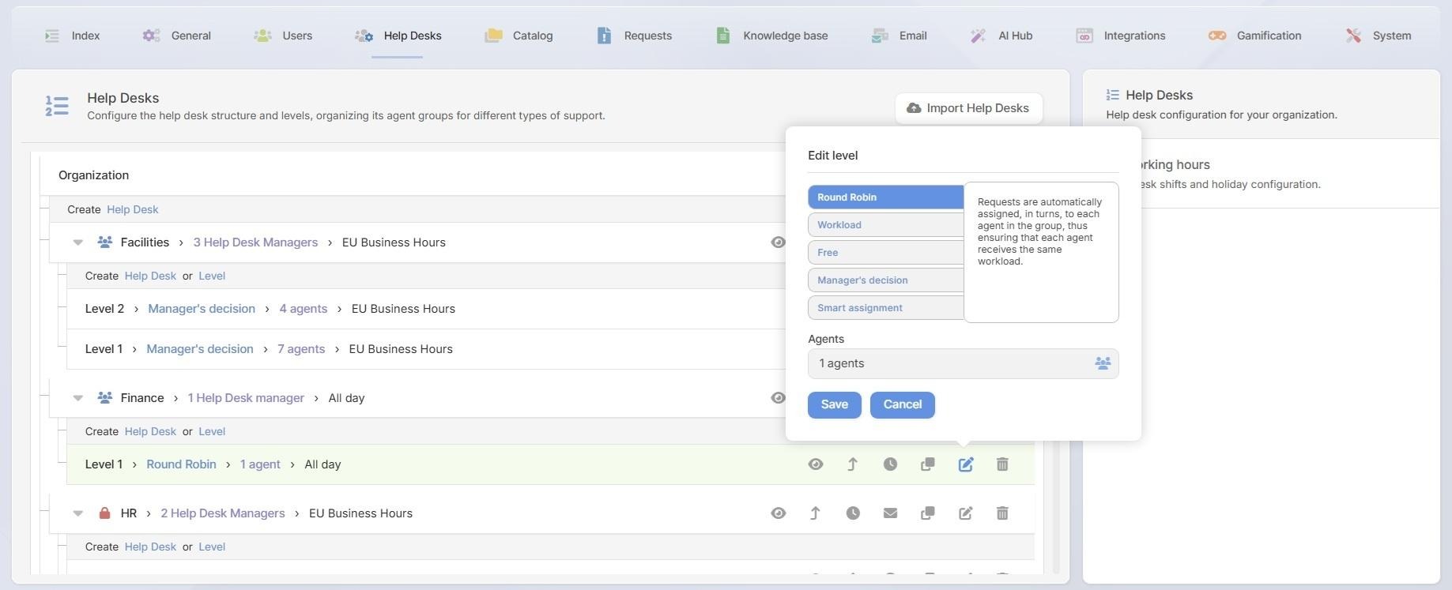1452x590 pixels.
Task: Select Manager's decision assignment method
Action: click(x=885, y=280)
